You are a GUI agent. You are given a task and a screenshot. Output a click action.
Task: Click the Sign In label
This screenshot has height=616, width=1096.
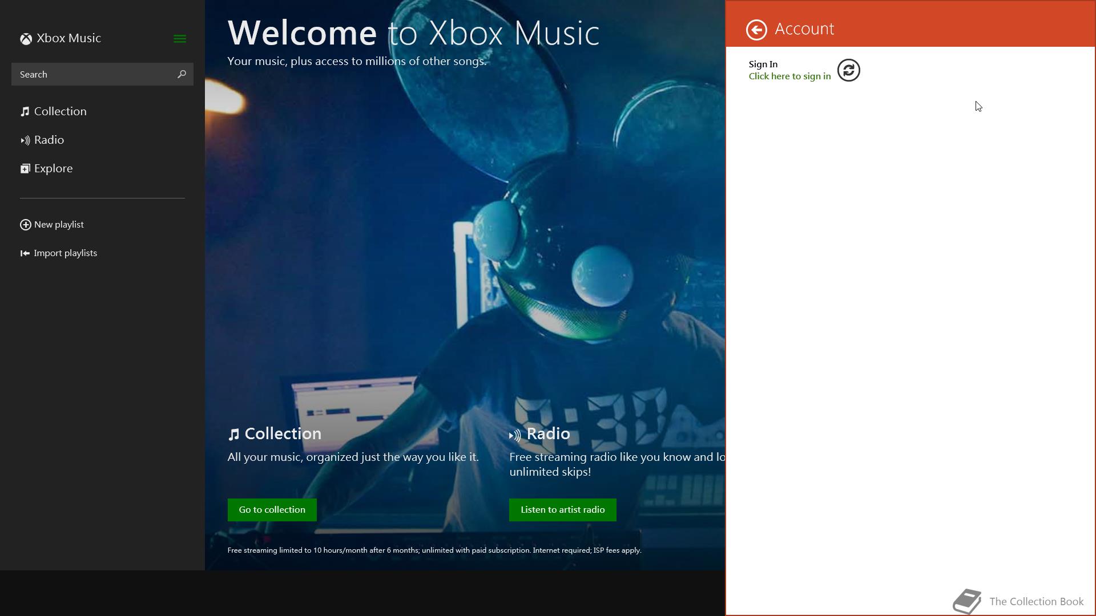(x=763, y=64)
